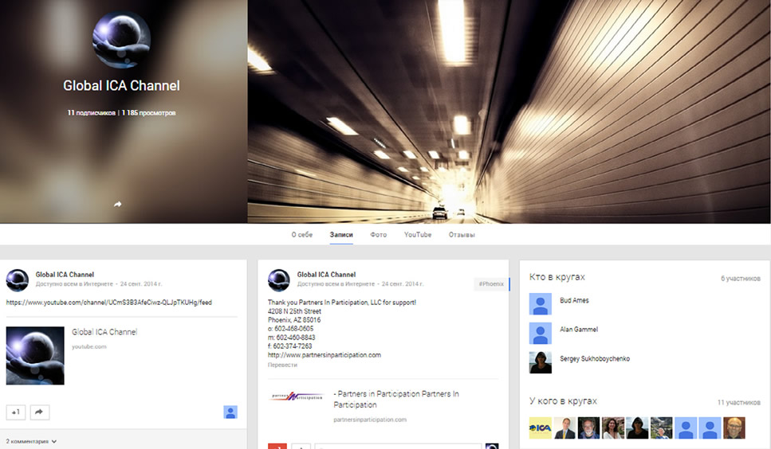Select the Фото tab
Screen dimensions: 771x449
[x=379, y=235]
